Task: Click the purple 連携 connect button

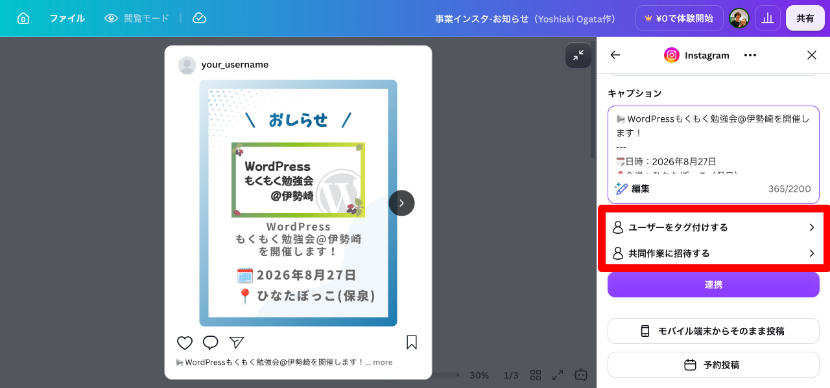Action: click(713, 284)
